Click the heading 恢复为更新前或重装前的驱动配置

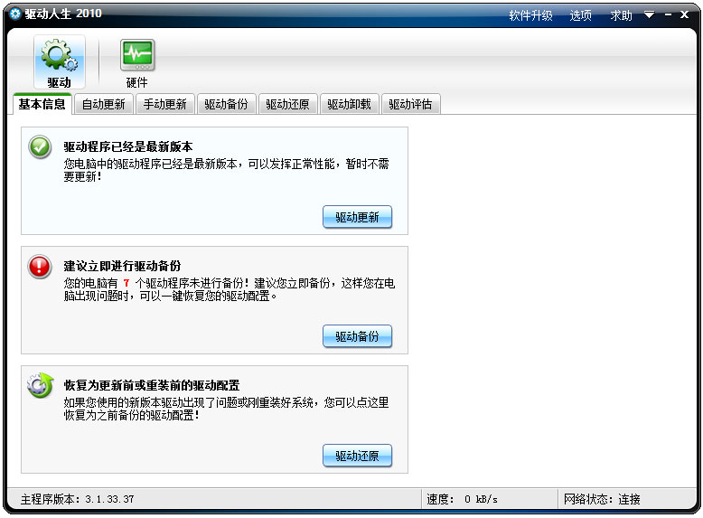coord(152,385)
